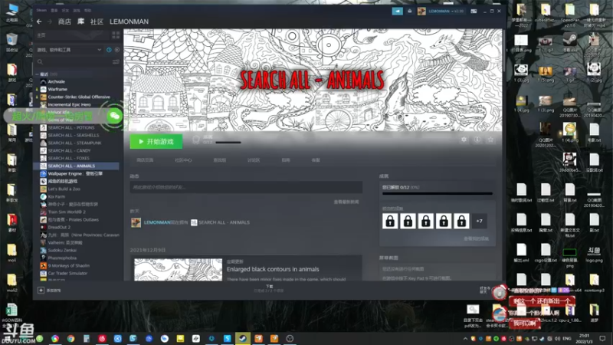The image size is (613, 345).
Task: Go forward with the Steam forward arrow
Action: point(50,21)
